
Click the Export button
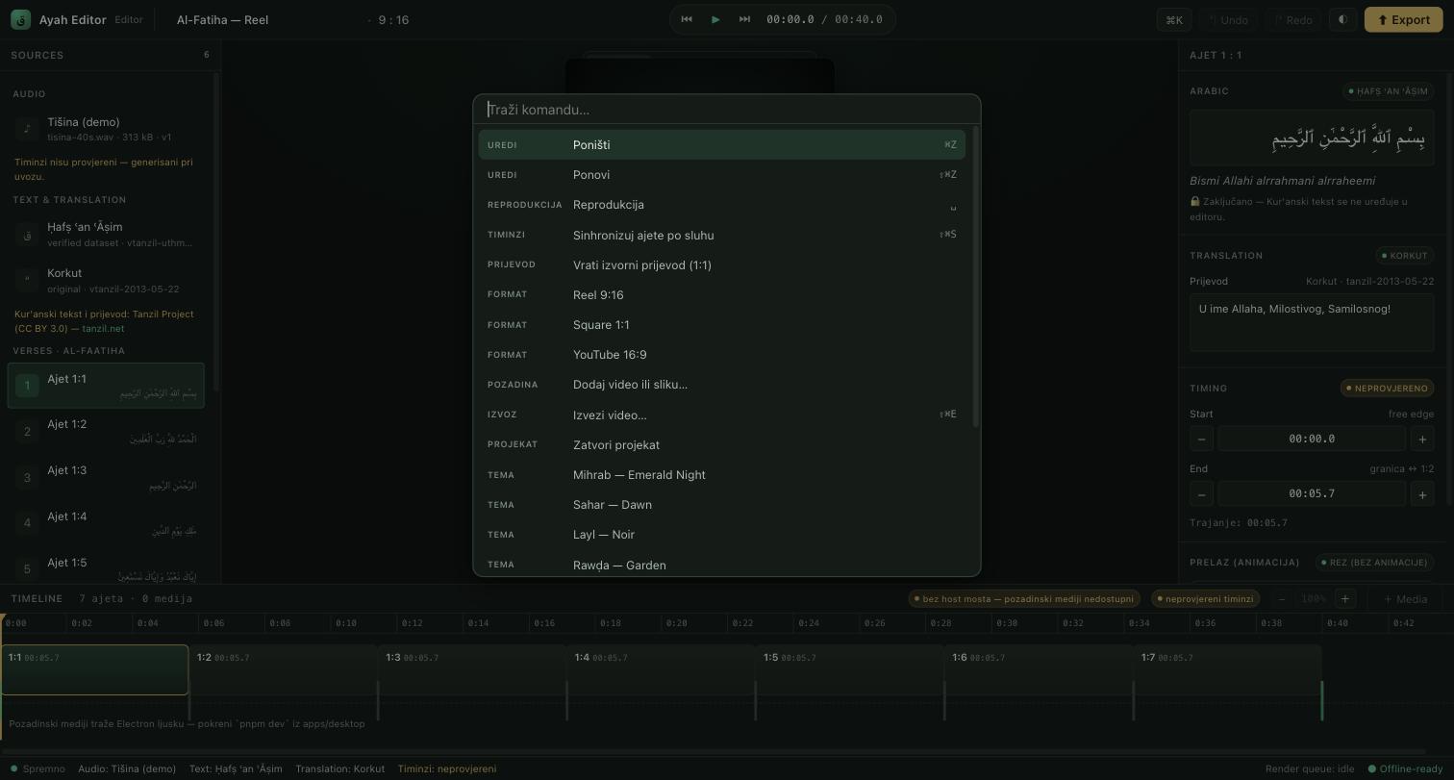click(x=1403, y=19)
